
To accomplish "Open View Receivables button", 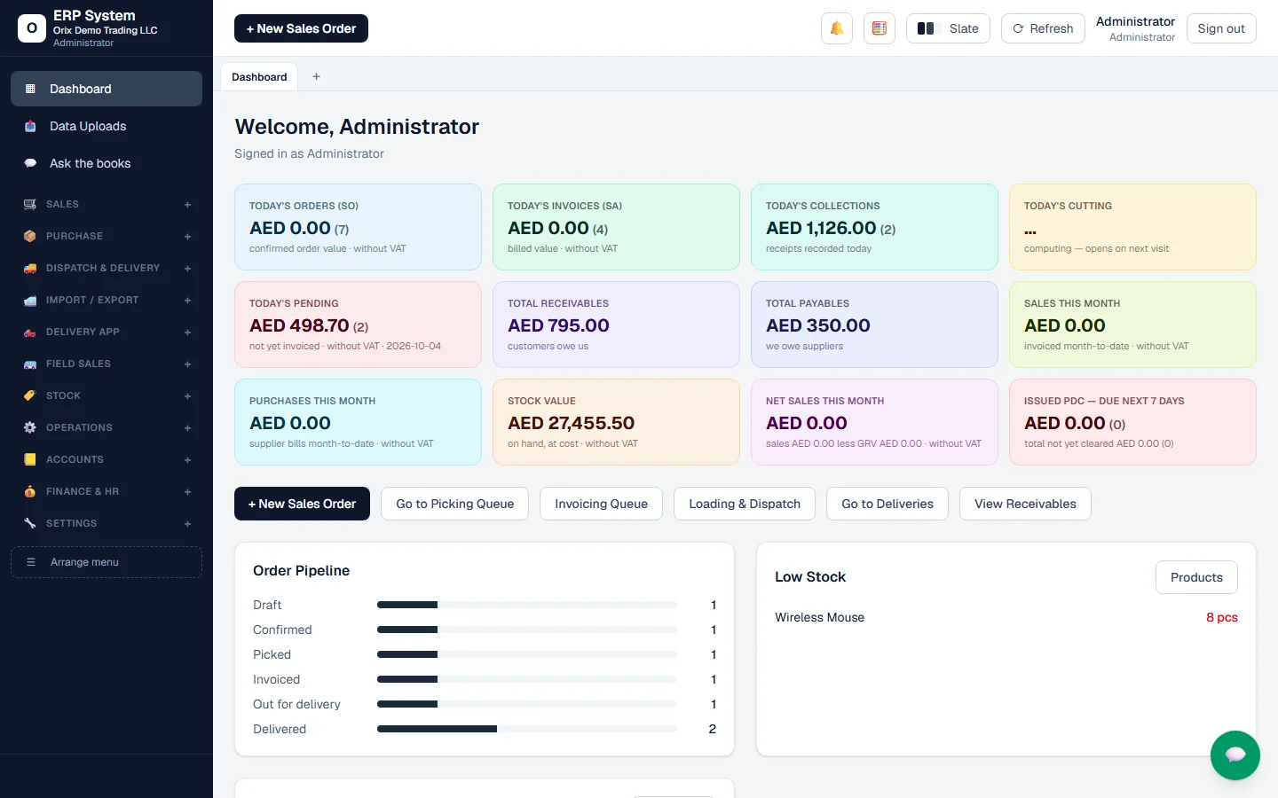I will pyautogui.click(x=1025, y=504).
